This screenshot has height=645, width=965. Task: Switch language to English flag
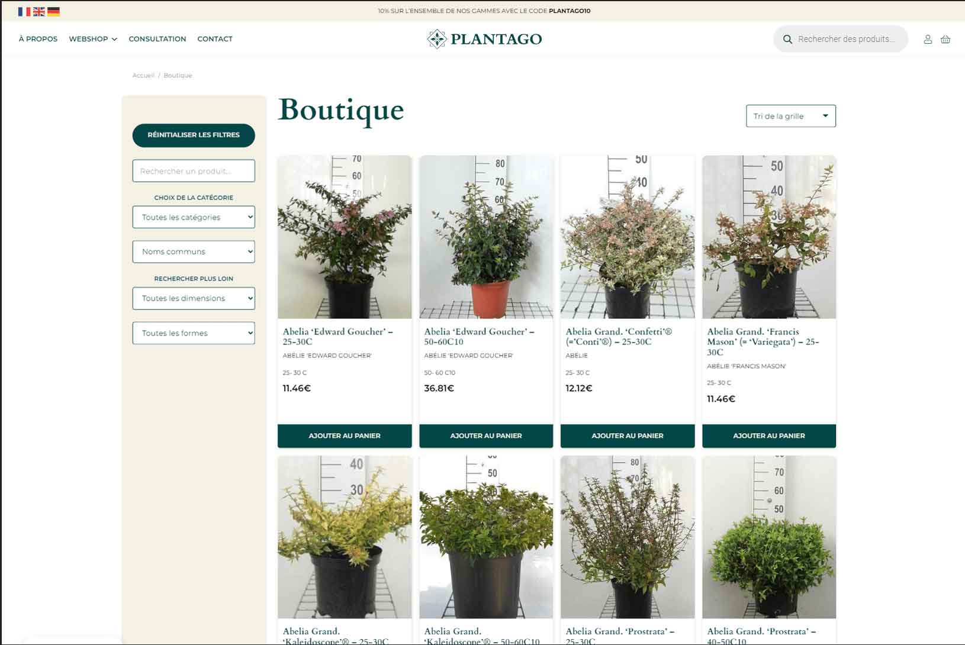click(39, 11)
